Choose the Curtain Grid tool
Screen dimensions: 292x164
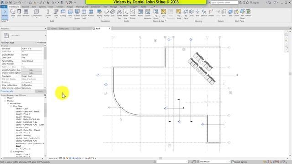point(84,14)
